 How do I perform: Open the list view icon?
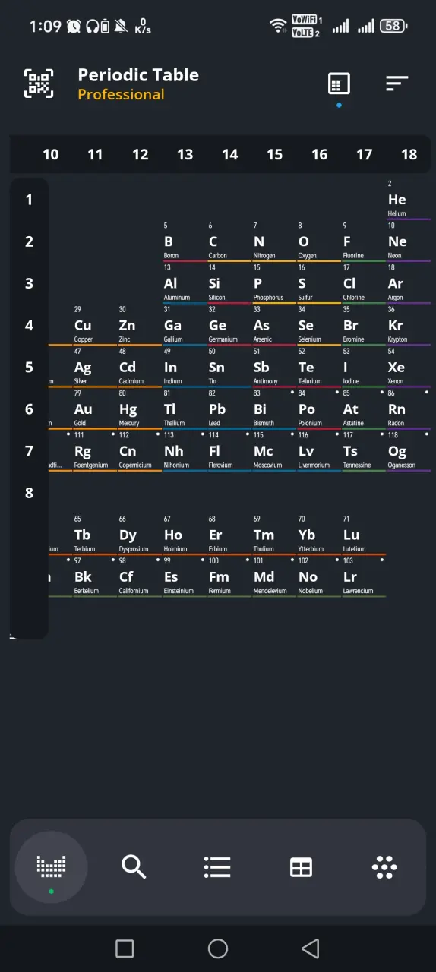point(217,866)
